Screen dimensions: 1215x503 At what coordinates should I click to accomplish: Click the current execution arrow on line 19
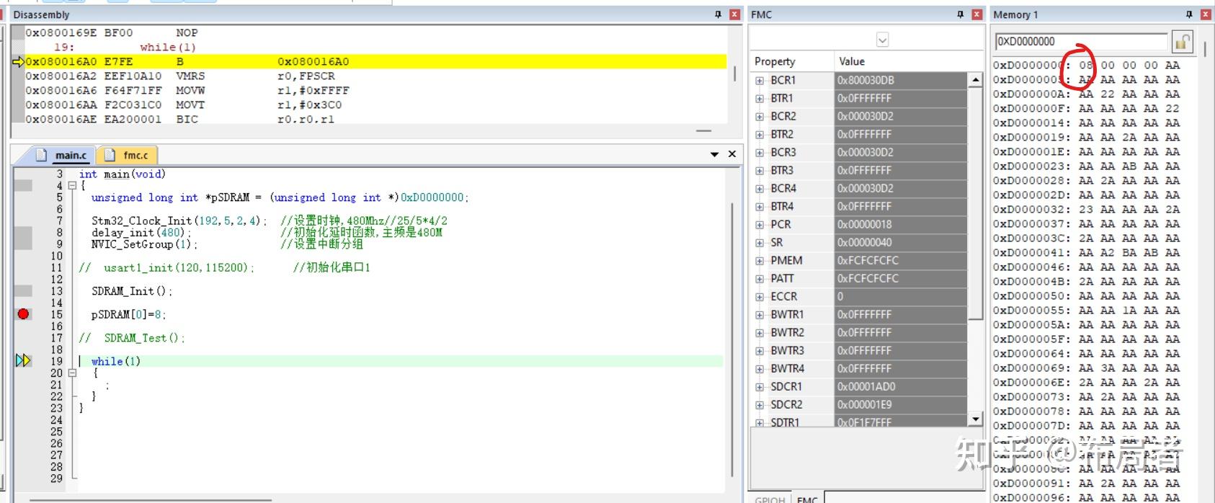click(24, 360)
